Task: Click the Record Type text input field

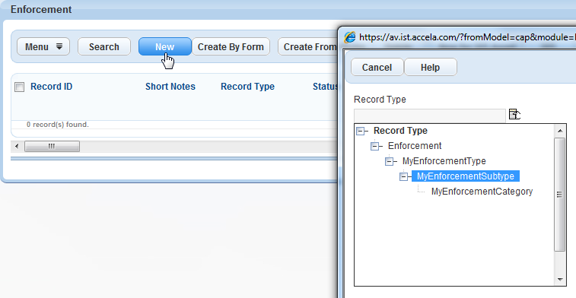Action: (430, 116)
